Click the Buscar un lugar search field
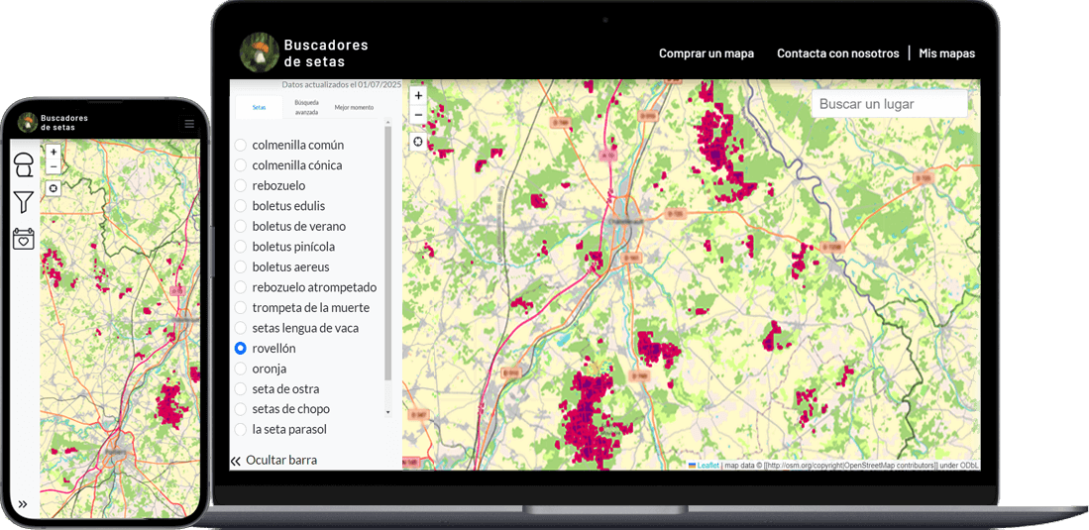The width and height of the screenshot is (1089, 530). (889, 104)
